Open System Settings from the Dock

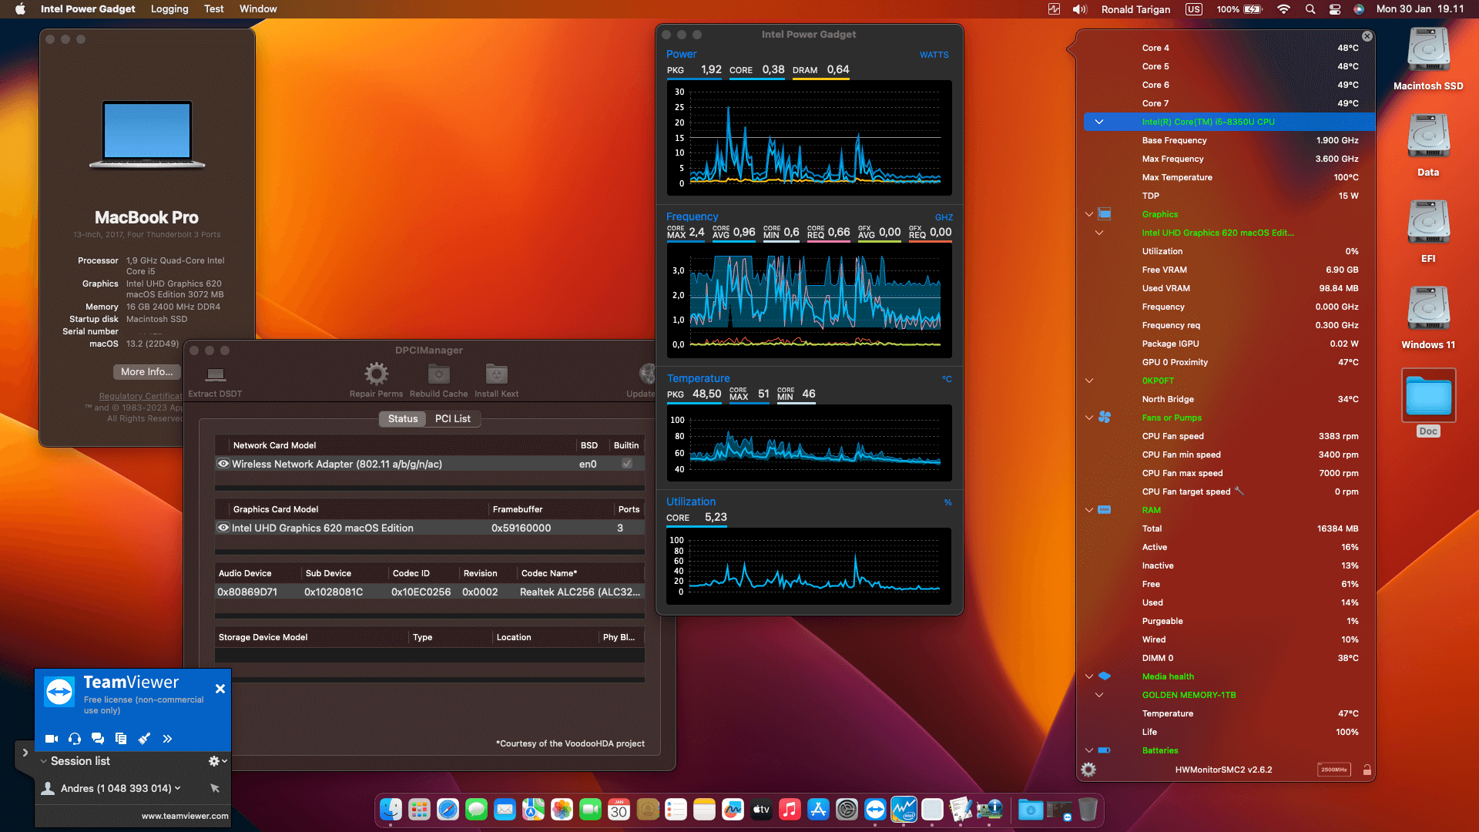pyautogui.click(x=847, y=810)
